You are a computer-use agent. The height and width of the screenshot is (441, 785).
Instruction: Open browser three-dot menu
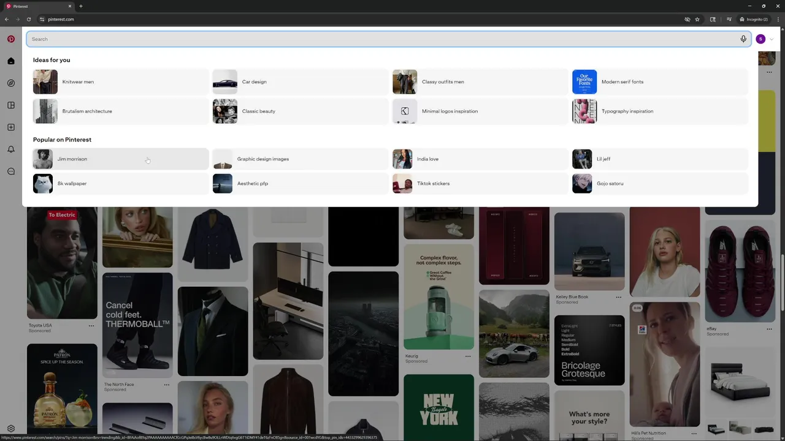coord(778,19)
